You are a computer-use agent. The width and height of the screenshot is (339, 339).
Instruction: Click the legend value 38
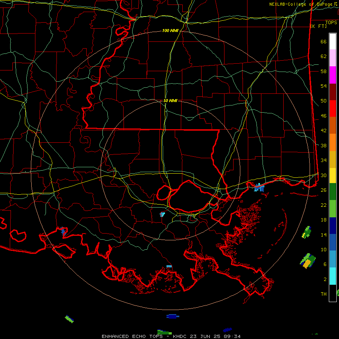tap(324, 145)
